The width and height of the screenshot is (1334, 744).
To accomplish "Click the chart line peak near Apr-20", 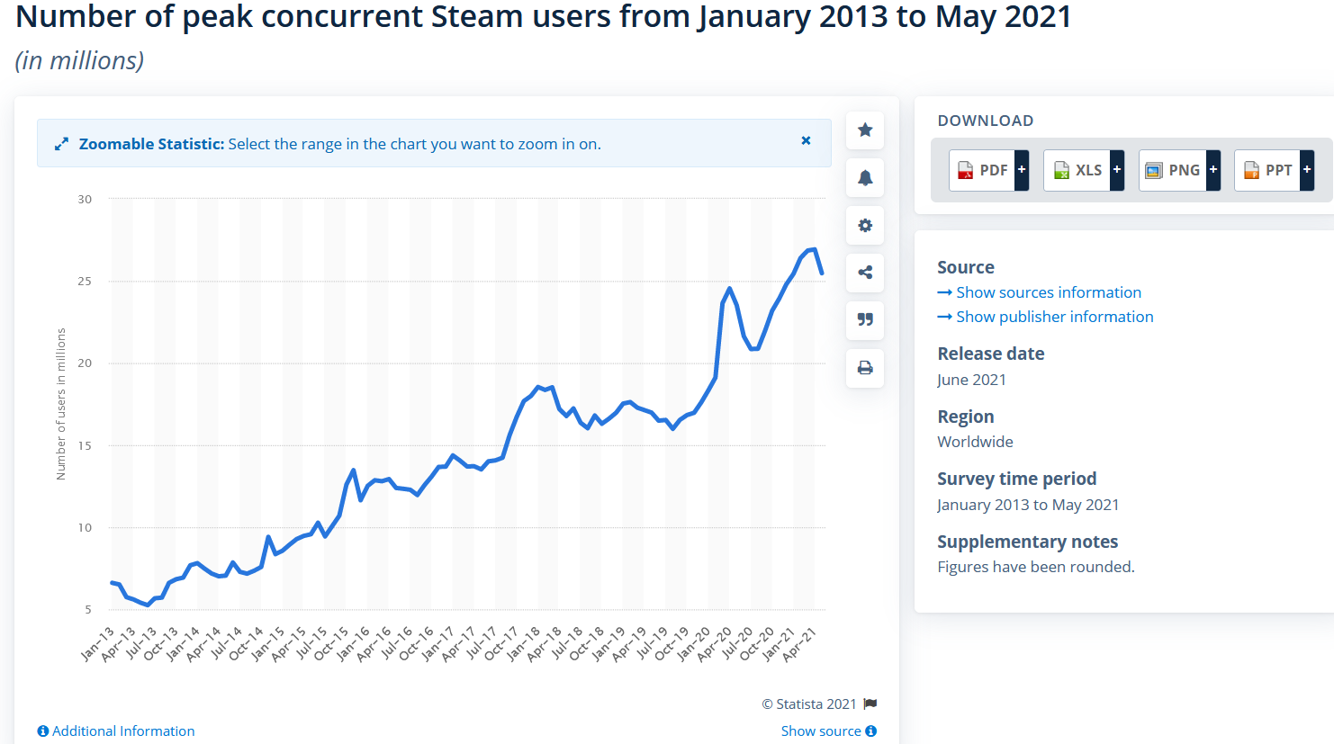I will pos(729,289).
